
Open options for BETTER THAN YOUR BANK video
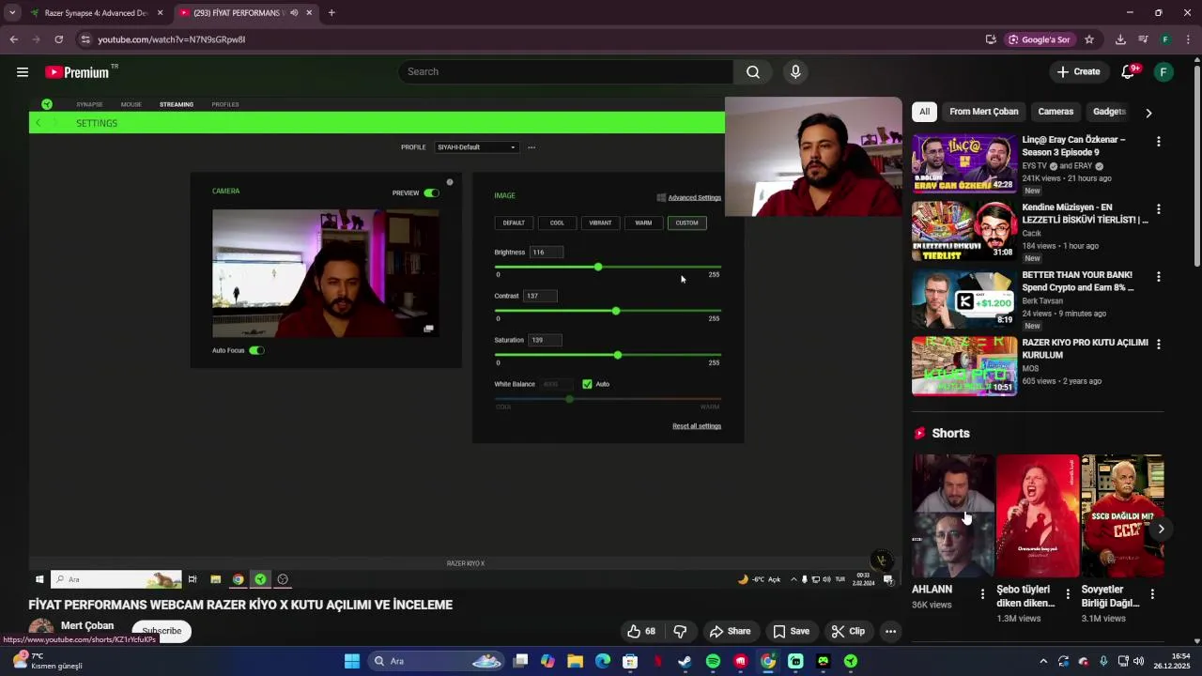tap(1158, 277)
